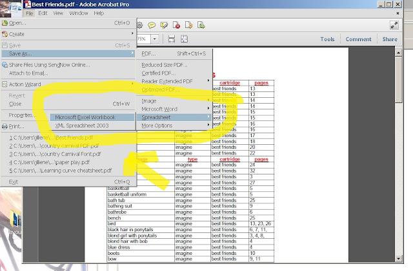Click the 'basketball uniform' table cell
Image resolution: width=413 pixels, height=271 pixels.
click(141, 194)
